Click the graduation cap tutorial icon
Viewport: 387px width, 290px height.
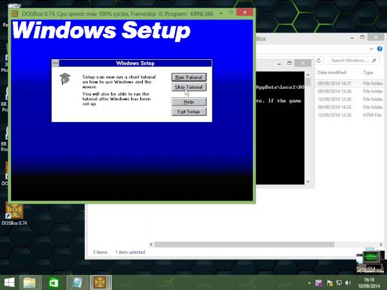(65, 79)
